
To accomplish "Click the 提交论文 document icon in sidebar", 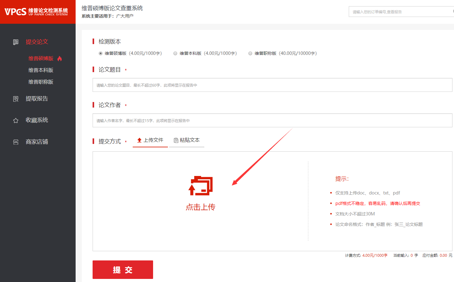I will [16, 42].
